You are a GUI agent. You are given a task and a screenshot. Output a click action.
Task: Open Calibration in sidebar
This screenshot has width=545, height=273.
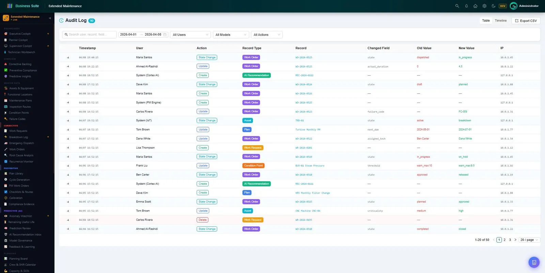(16, 198)
